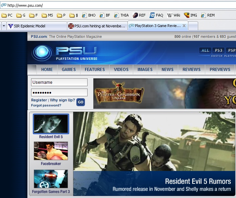Open the PC bookmarks folder
236x198 pixels.
tap(7, 15)
